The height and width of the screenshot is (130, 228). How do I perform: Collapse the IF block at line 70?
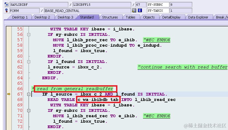tap(29, 110)
